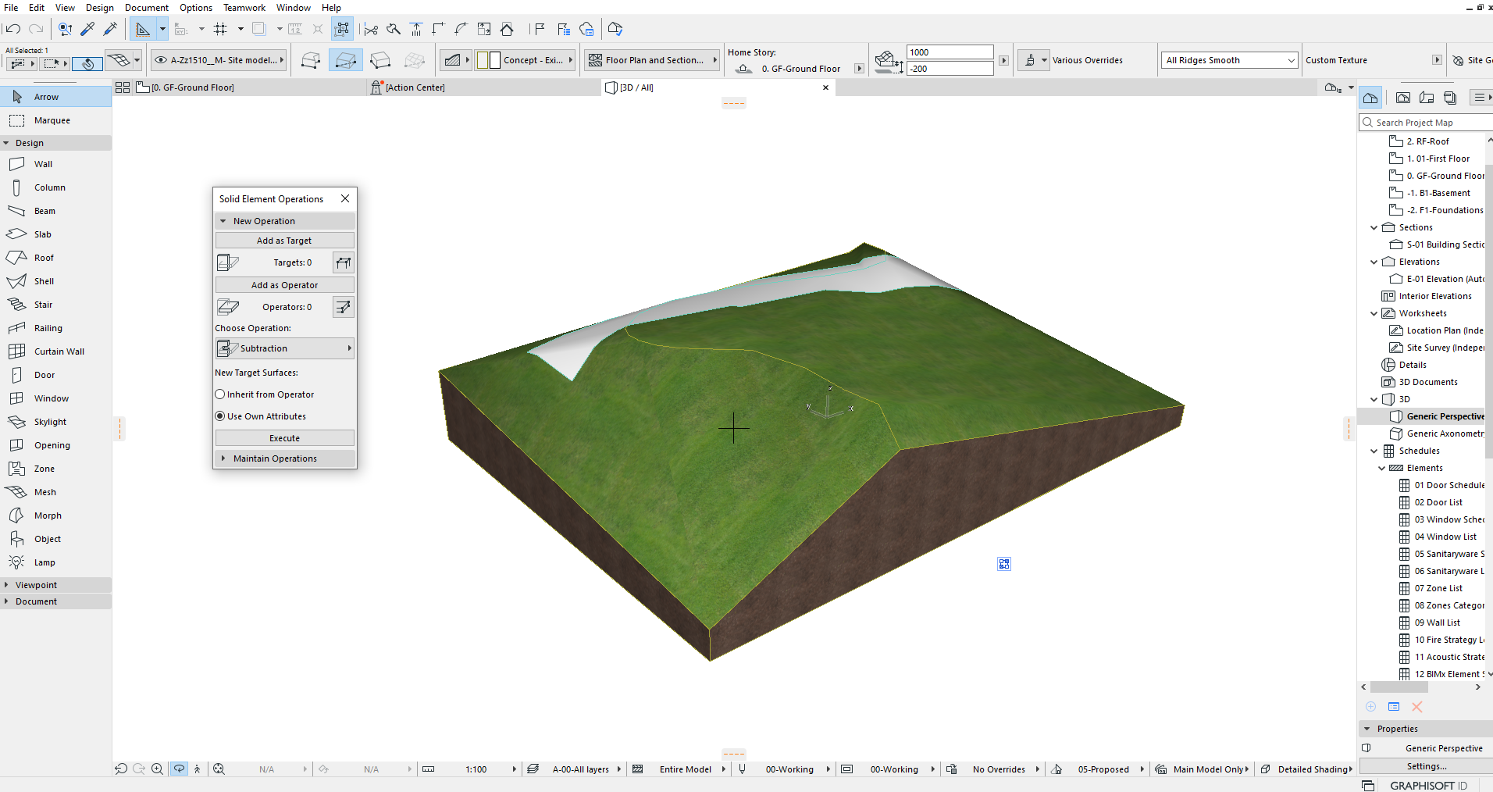Click the 1:100 scale button

coord(476,769)
